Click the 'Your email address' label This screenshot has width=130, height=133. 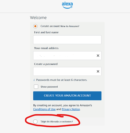click(46, 48)
